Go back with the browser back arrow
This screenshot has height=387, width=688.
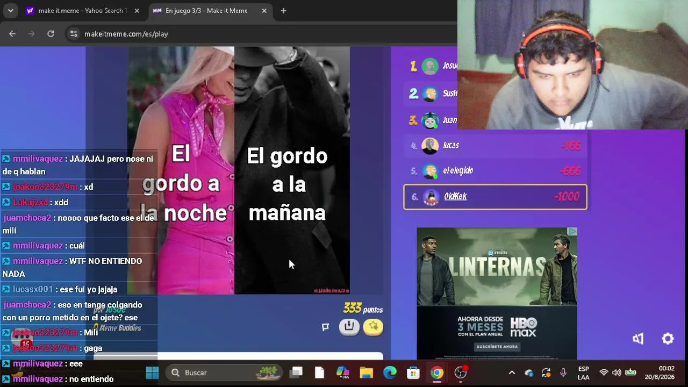pos(12,34)
